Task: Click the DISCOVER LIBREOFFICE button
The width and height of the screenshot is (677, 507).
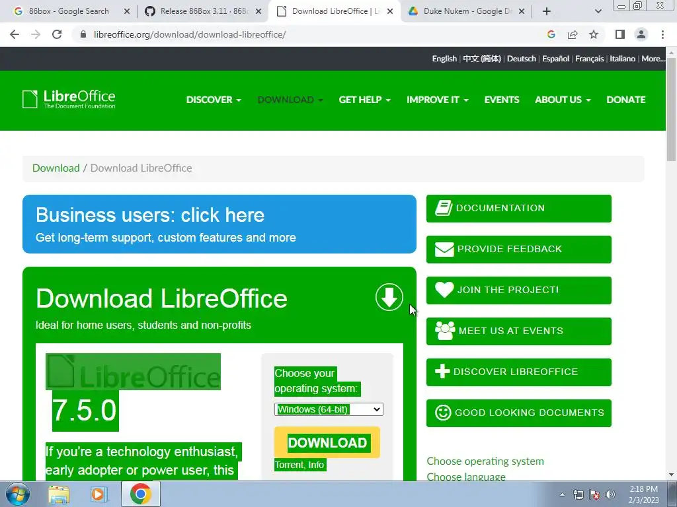Action: pos(518,372)
